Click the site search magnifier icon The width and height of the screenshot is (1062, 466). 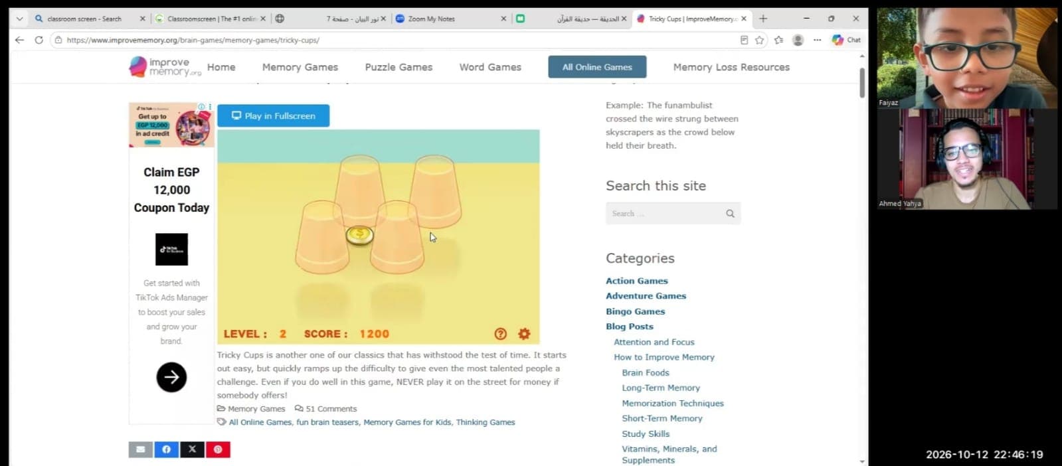[x=730, y=214]
